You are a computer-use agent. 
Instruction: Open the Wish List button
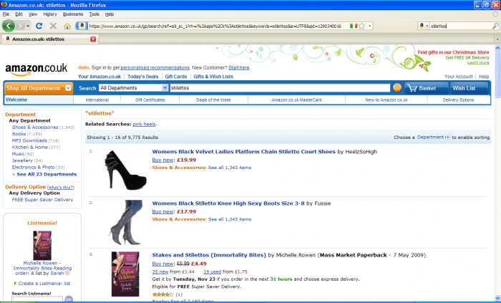click(x=469, y=88)
